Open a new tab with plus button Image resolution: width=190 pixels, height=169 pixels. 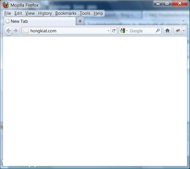coord(80,21)
